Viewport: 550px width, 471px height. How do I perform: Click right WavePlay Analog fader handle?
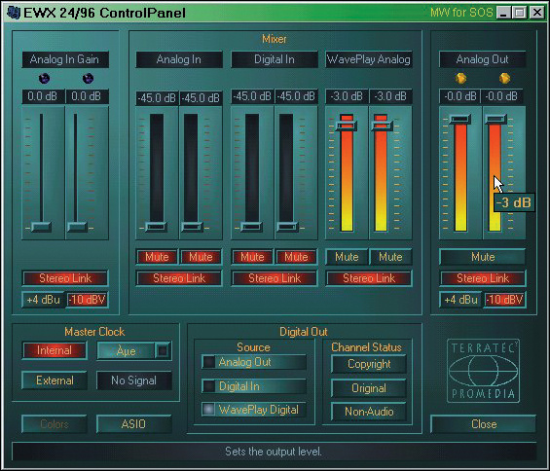click(x=382, y=126)
